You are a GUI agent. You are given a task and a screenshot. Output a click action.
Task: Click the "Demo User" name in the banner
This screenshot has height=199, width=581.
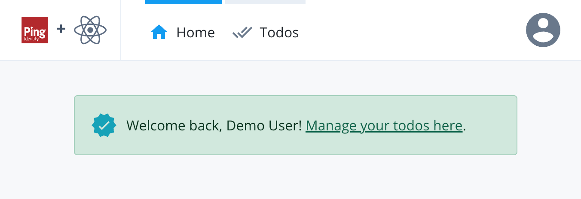(x=264, y=126)
